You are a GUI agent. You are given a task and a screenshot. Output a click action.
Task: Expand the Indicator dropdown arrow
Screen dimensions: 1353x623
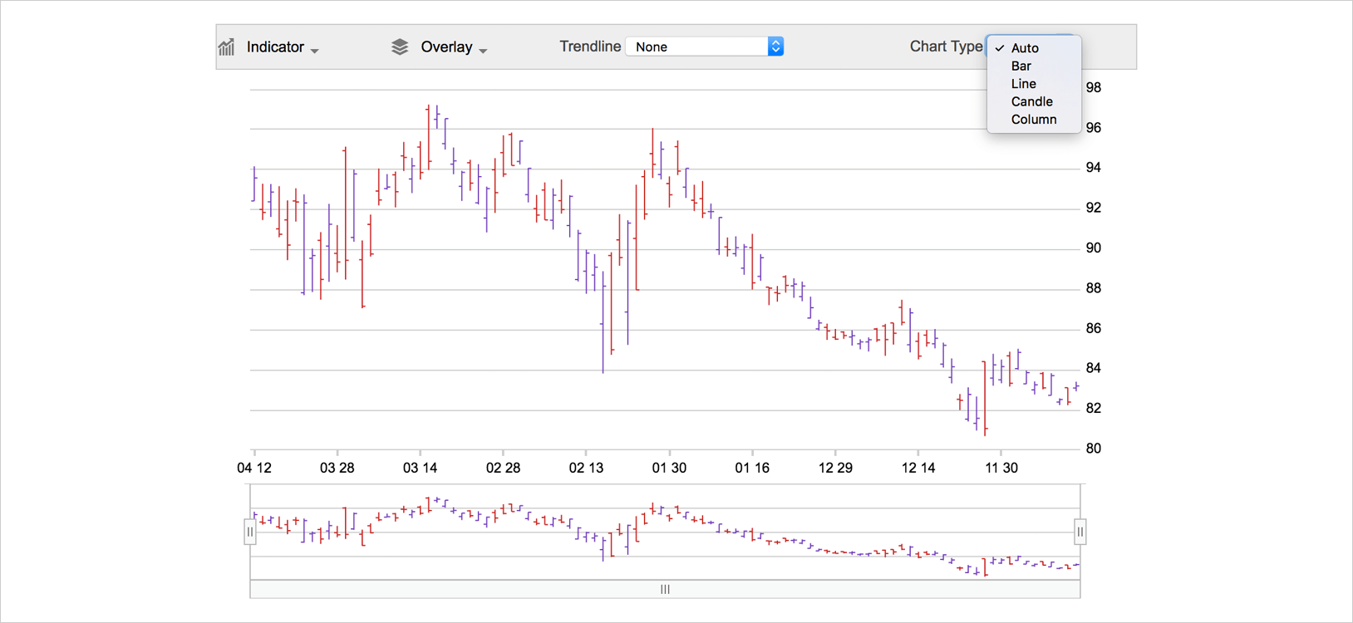(315, 52)
